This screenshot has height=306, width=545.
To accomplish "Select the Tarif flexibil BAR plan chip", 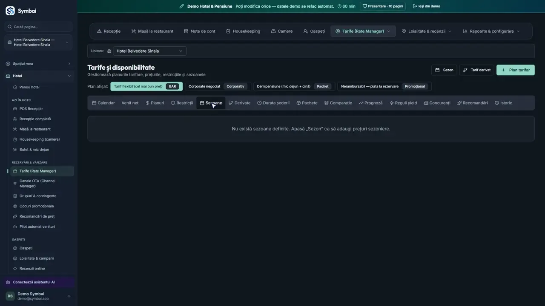I will pyautogui.click(x=146, y=86).
